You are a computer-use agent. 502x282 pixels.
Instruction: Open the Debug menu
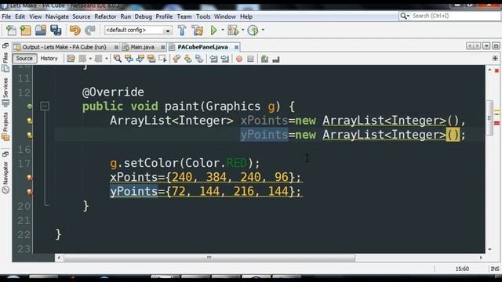143,16
